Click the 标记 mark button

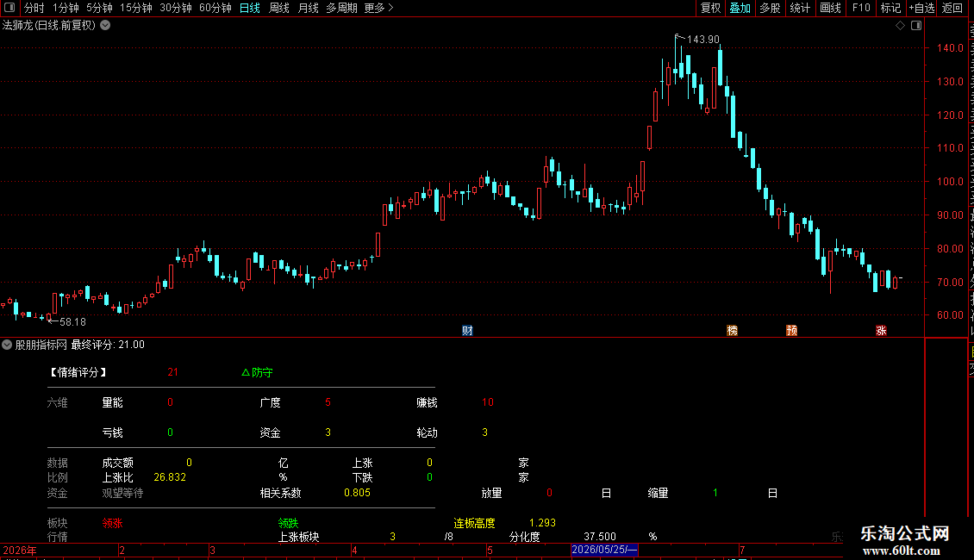pos(890,8)
